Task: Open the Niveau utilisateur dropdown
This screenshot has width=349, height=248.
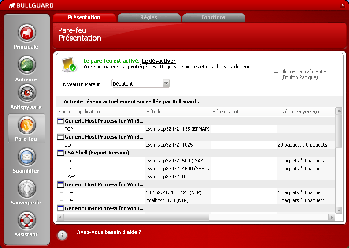Action: pyautogui.click(x=141, y=83)
